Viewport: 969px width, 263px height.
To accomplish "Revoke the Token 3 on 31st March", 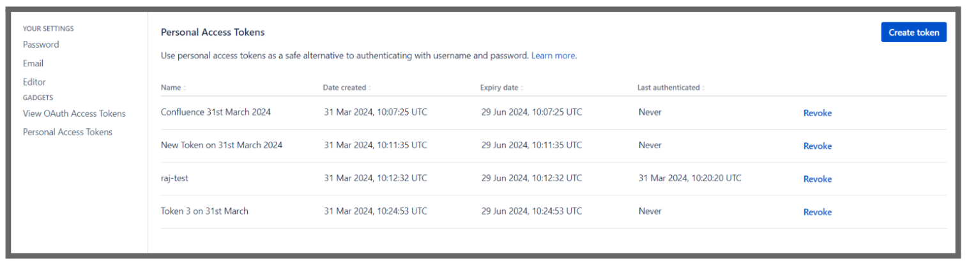I will point(817,212).
